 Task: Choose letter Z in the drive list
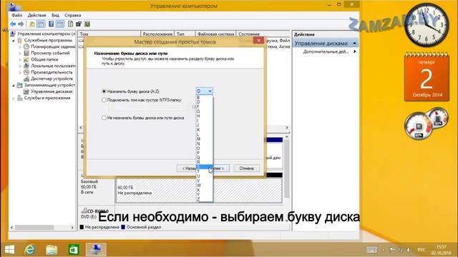[x=205, y=199]
